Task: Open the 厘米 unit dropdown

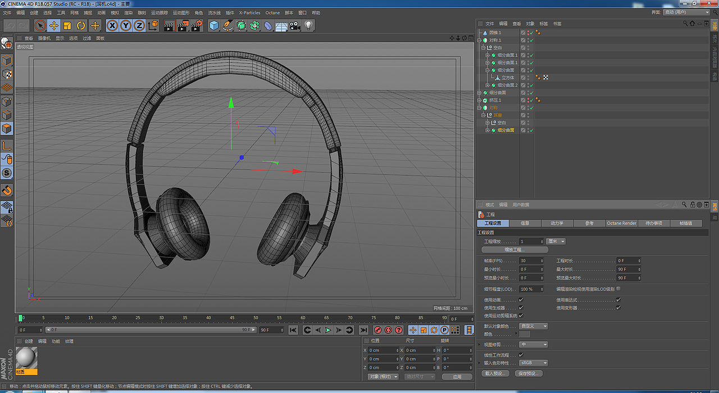Action: point(556,241)
